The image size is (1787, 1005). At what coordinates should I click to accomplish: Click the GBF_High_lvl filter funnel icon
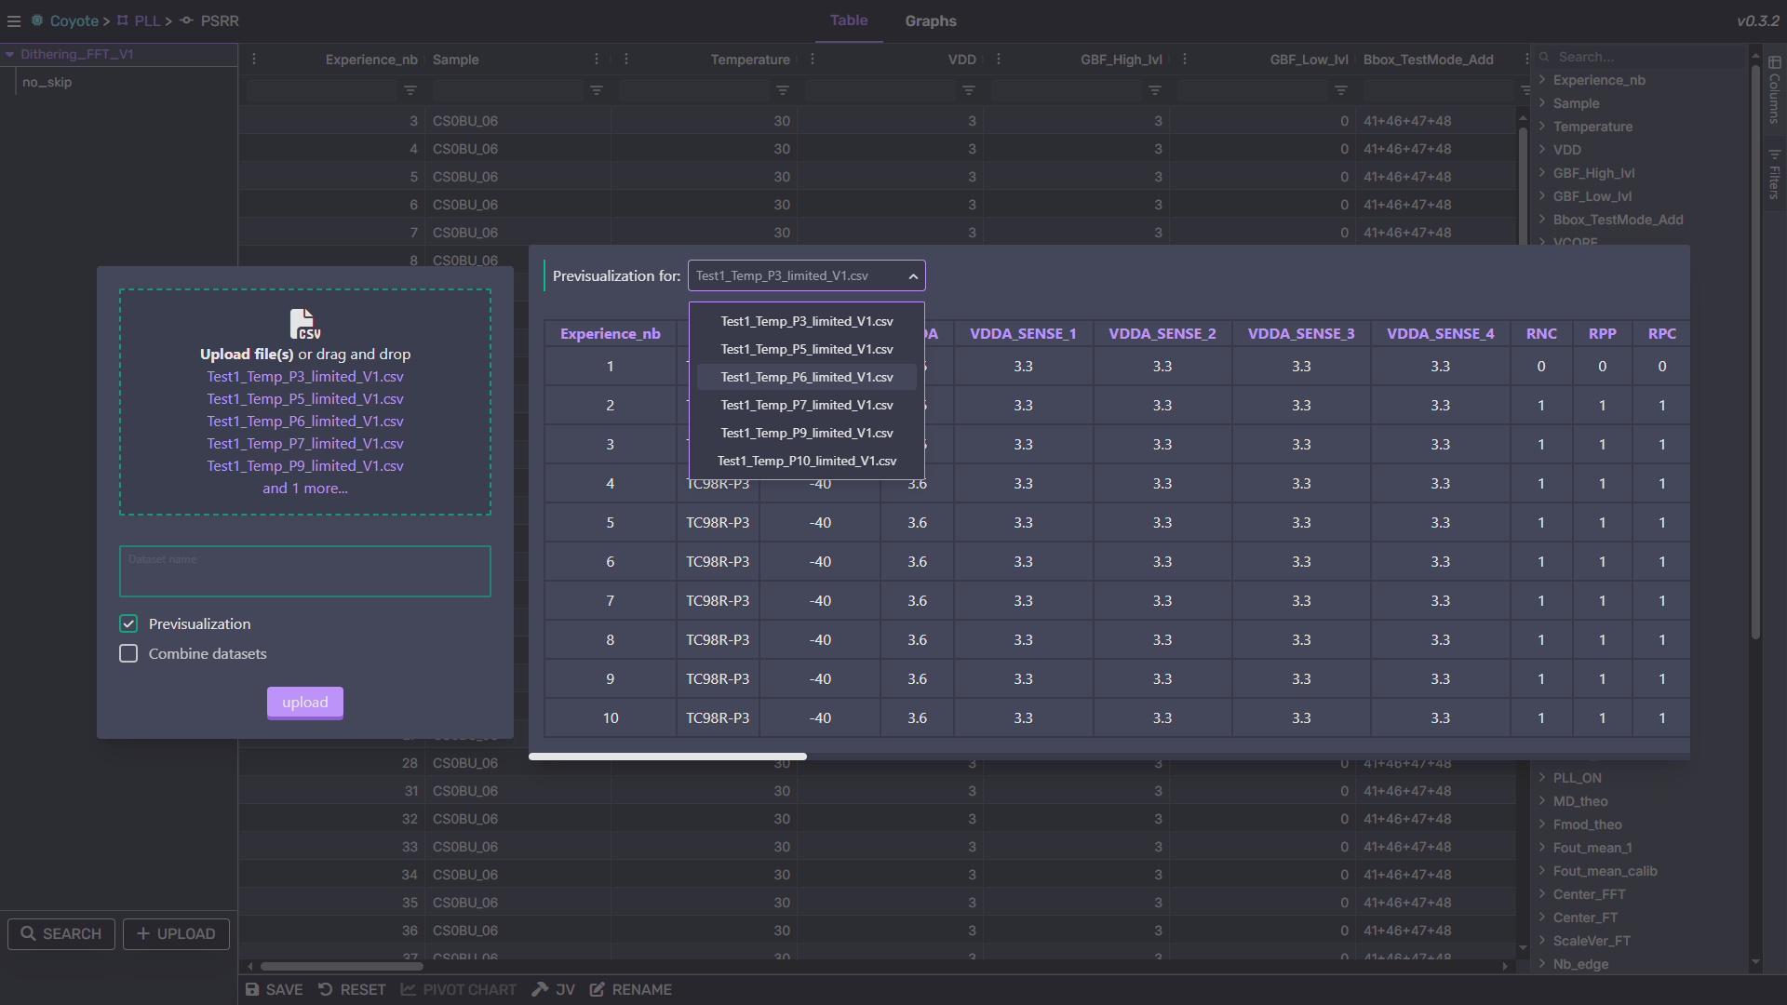pos(1155,90)
